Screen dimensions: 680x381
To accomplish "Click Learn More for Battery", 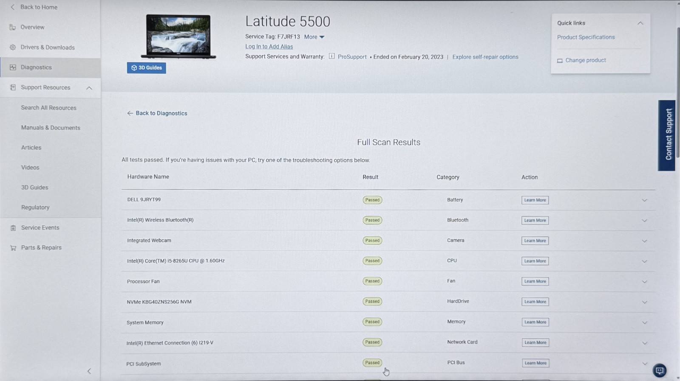I will coord(535,200).
